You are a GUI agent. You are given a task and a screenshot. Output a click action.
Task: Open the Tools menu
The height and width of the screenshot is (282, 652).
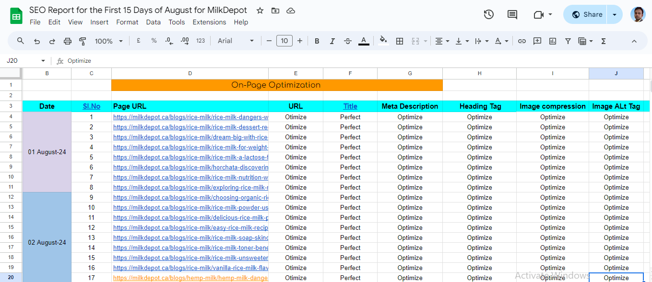177,22
